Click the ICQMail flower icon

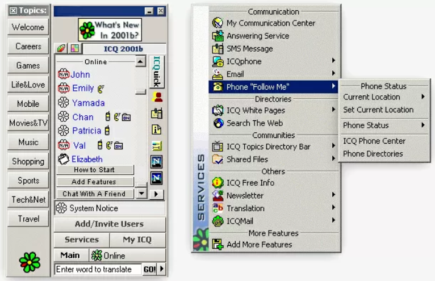(x=217, y=221)
